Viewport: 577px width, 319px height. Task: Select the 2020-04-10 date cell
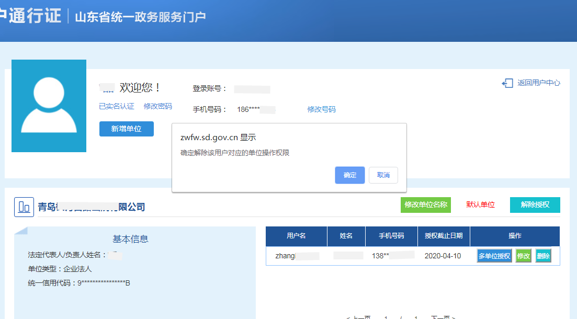pyautogui.click(x=443, y=256)
